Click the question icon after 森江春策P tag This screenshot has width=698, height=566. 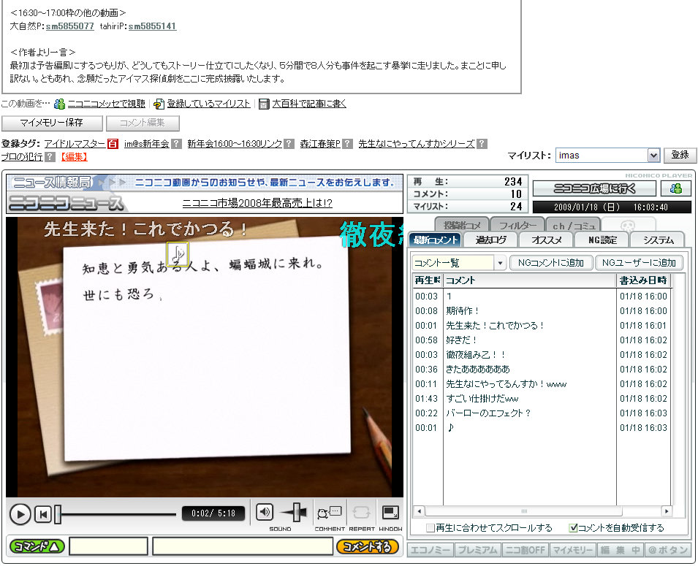click(x=348, y=144)
